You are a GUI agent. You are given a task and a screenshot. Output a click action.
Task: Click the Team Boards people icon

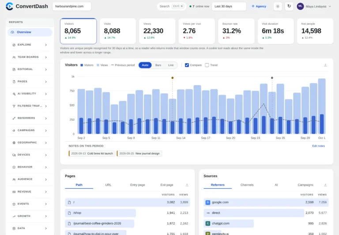pyautogui.click(x=14, y=57)
